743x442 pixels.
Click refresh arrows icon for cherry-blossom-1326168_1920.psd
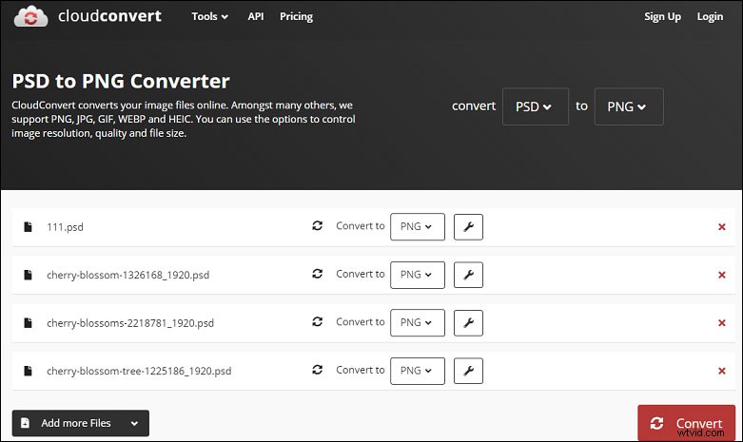click(x=318, y=274)
